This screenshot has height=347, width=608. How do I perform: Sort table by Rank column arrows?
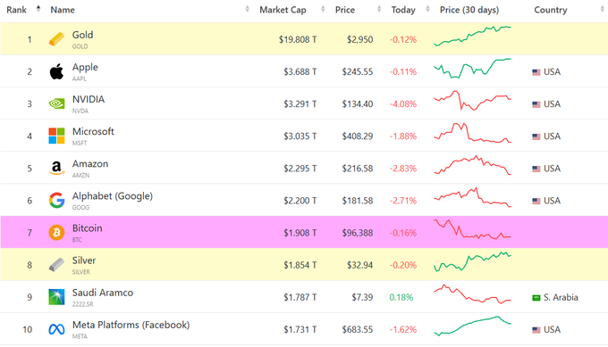click(x=38, y=9)
